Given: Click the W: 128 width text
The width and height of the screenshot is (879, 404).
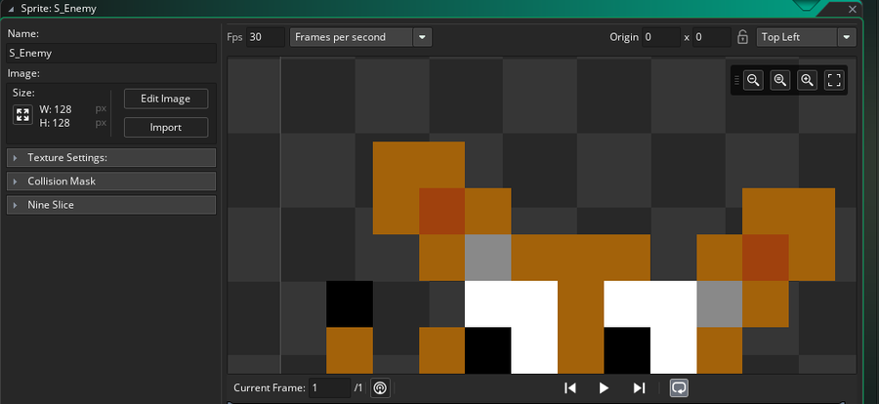Looking at the screenshot, I should (56, 109).
